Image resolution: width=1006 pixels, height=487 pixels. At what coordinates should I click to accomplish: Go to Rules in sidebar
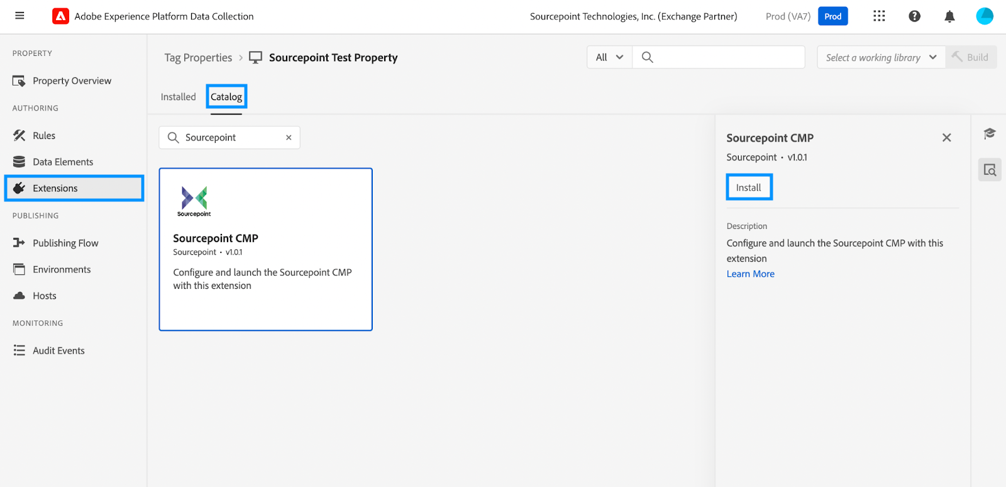coord(44,135)
